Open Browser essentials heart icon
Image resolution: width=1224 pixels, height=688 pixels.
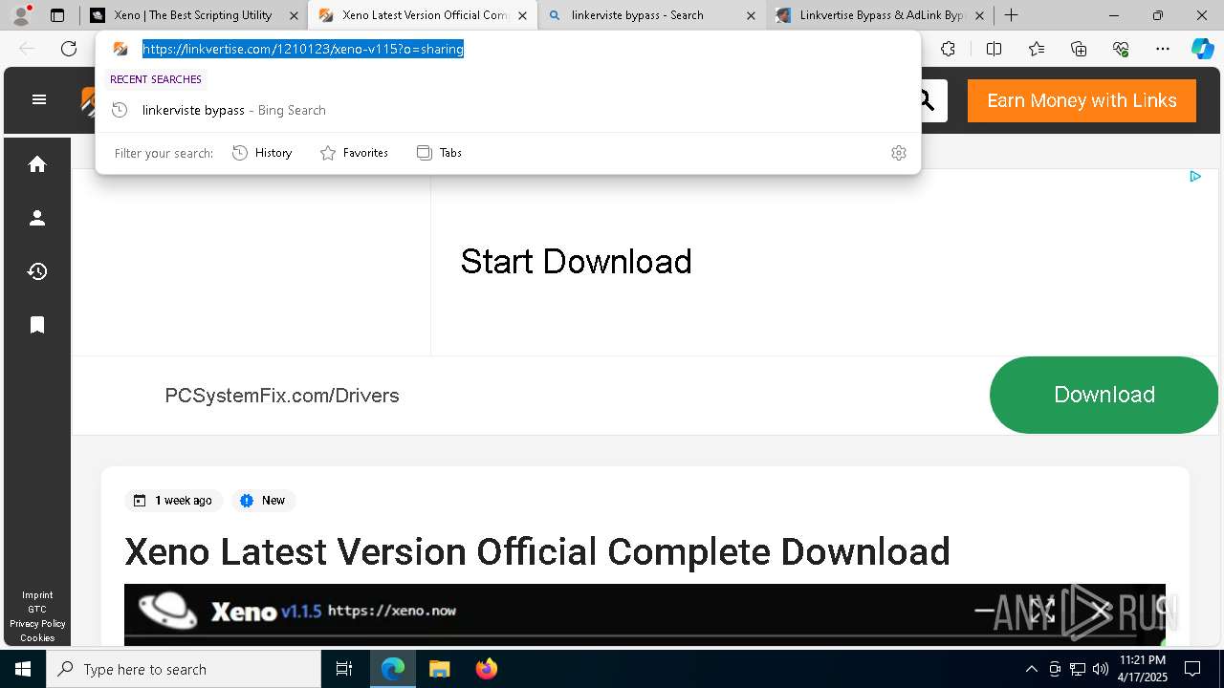coord(1121,49)
